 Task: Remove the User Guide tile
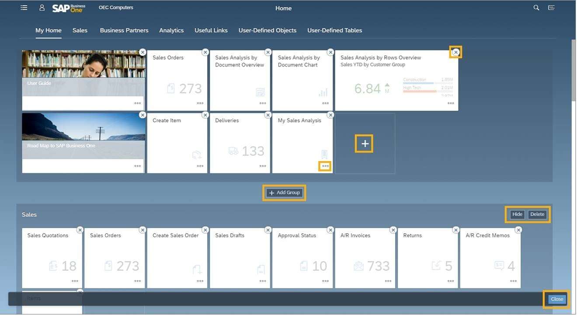(x=143, y=52)
